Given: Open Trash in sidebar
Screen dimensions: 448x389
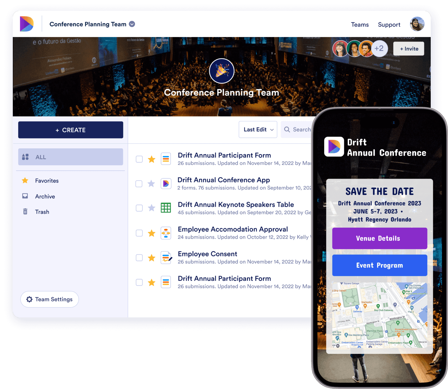Looking at the screenshot, I should (42, 212).
